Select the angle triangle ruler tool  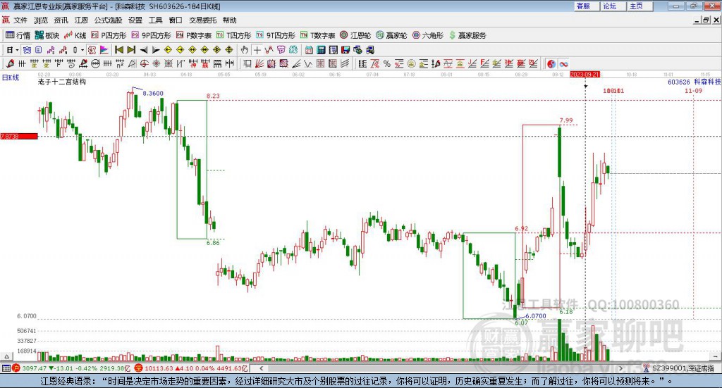coord(132,64)
